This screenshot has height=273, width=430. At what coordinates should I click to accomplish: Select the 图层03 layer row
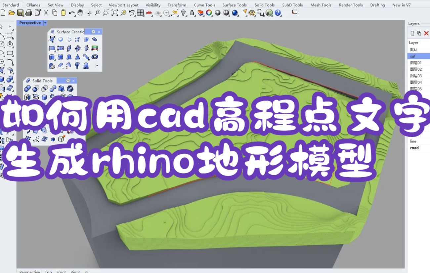pos(419,76)
